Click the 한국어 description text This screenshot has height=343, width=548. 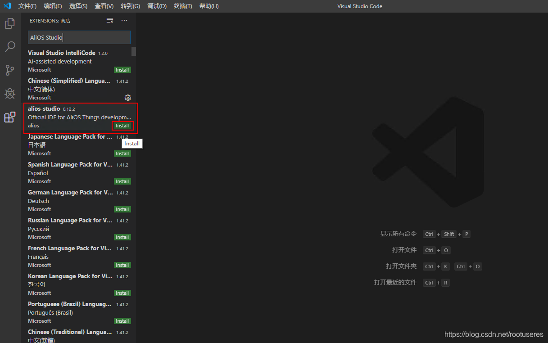37,284
